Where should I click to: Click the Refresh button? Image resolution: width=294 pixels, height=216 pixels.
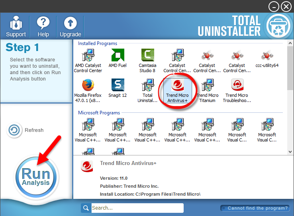(25, 130)
